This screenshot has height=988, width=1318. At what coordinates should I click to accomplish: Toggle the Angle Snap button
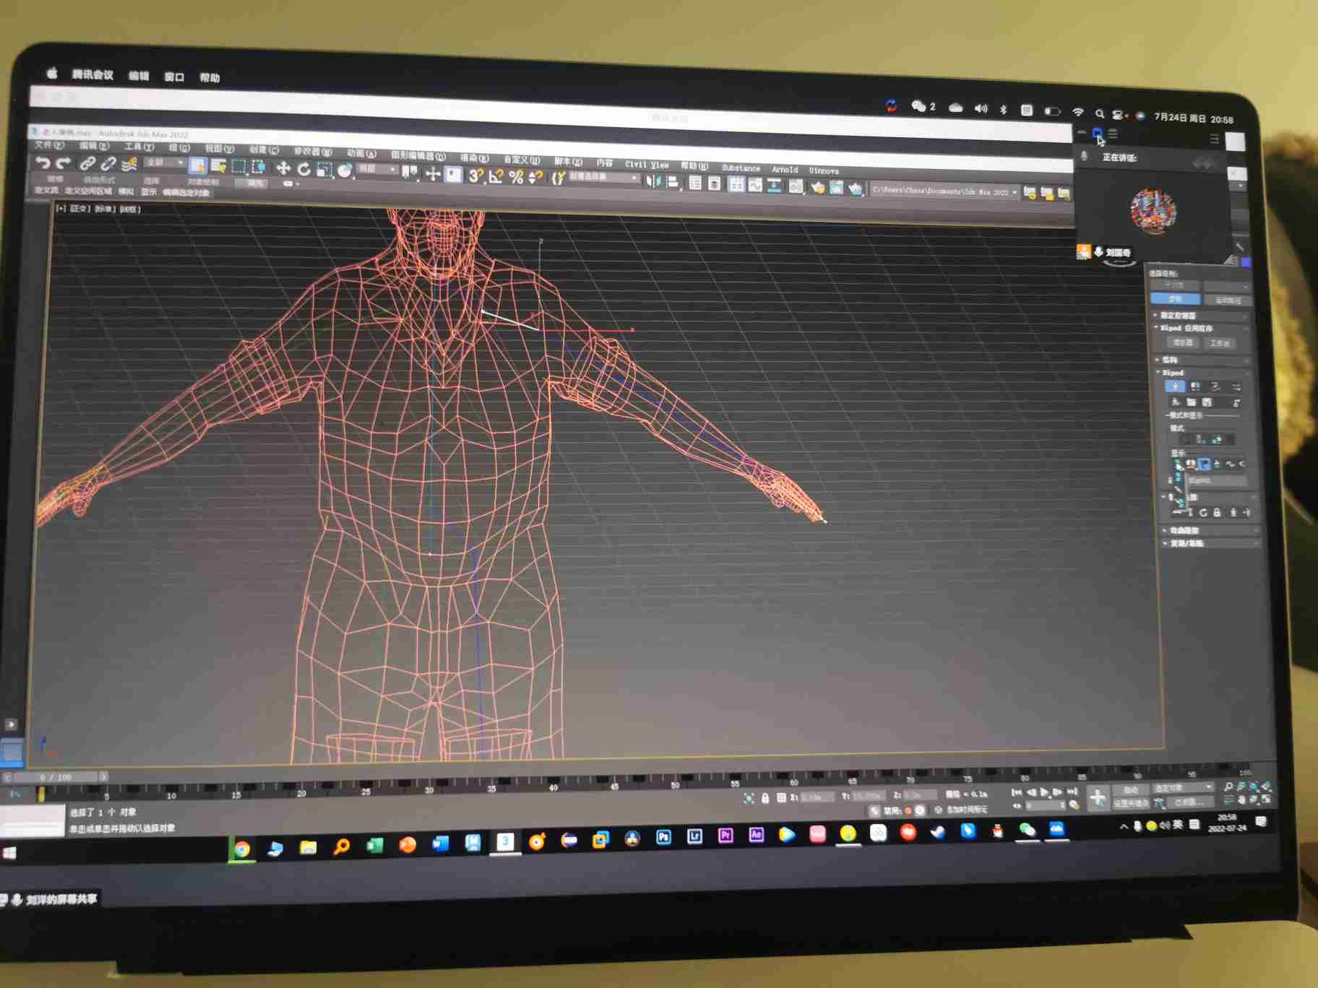(496, 175)
